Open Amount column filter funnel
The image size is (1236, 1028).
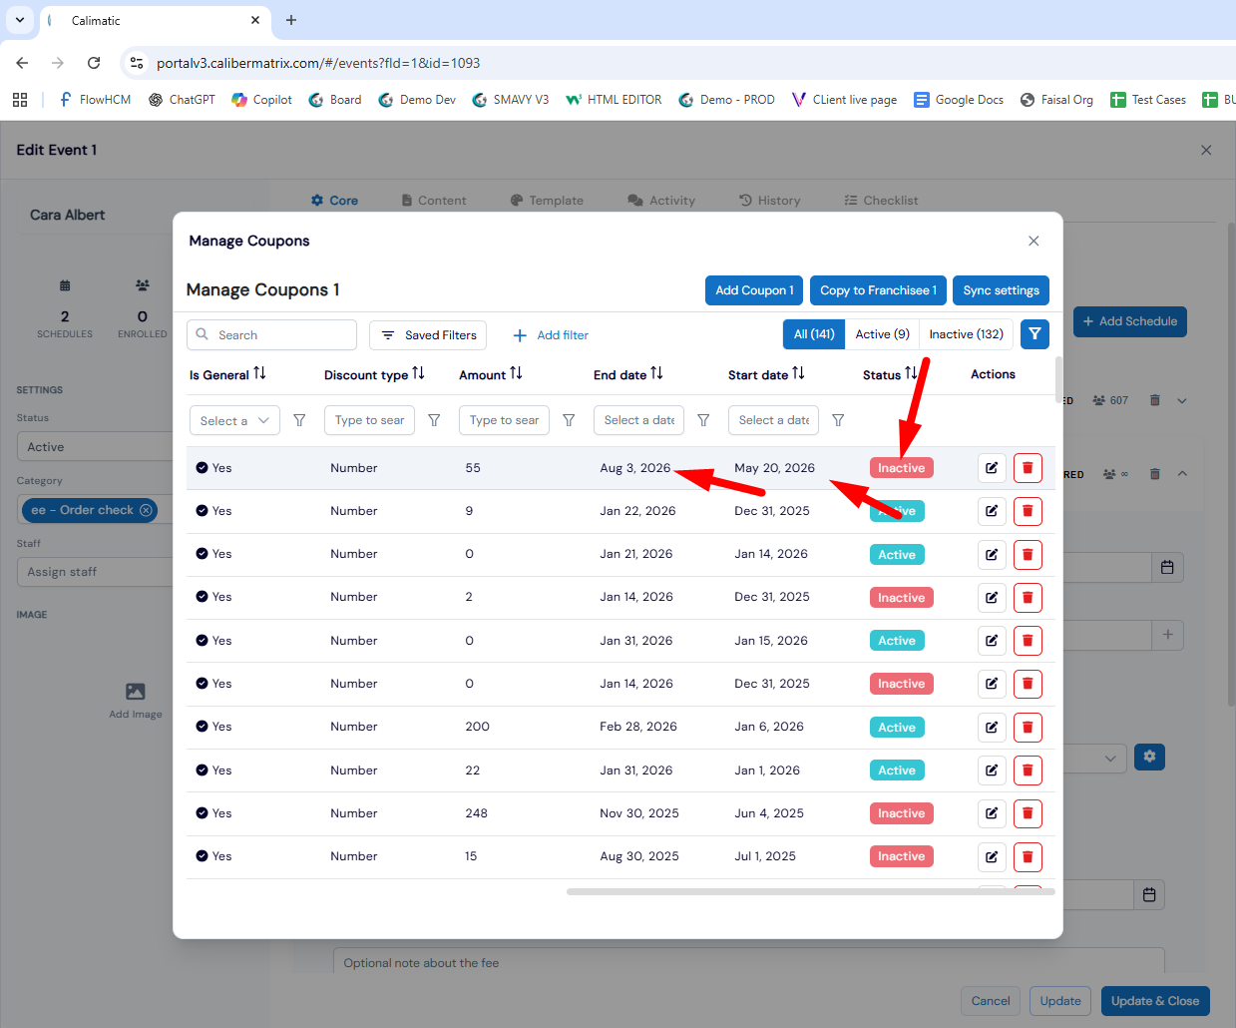point(569,421)
